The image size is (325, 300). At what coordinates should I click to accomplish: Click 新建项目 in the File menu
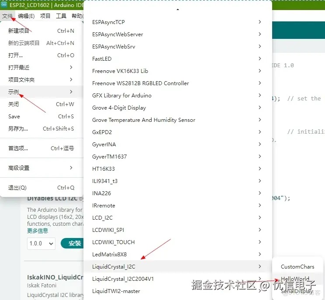41,31
